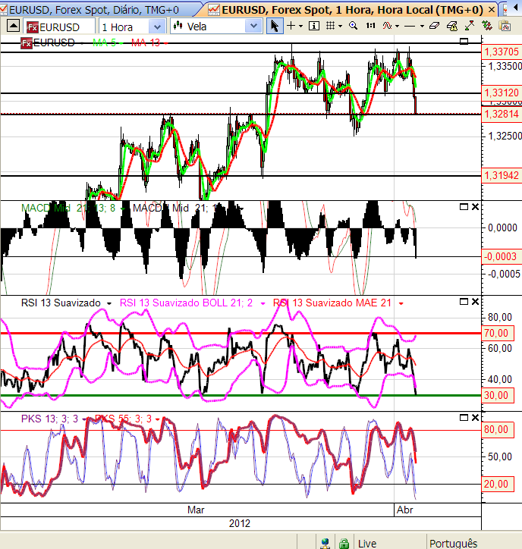Click the PKS 80,00 level label
Viewport: 522px width, 549px height.
[x=498, y=429]
